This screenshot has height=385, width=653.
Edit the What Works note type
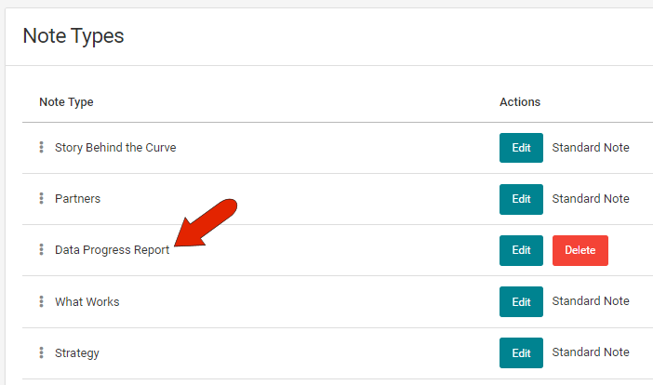[x=521, y=301]
